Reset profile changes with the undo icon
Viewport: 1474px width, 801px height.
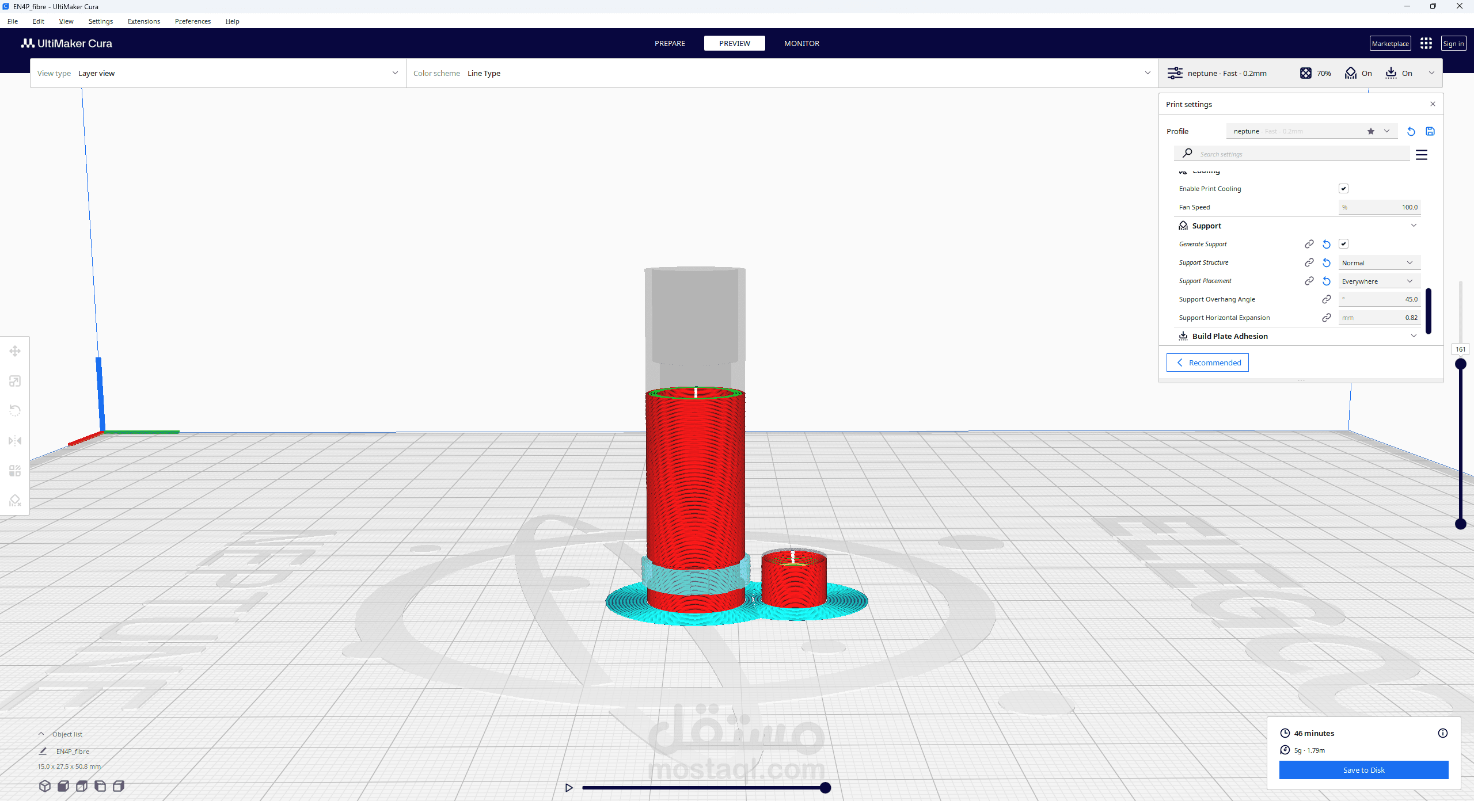pyautogui.click(x=1411, y=131)
